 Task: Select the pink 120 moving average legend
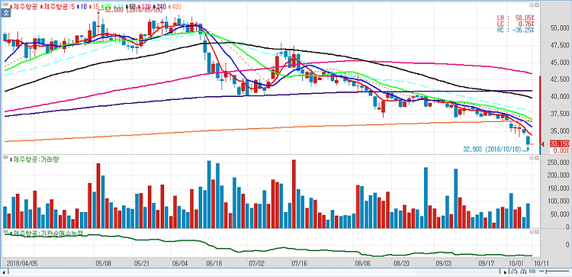(x=145, y=6)
